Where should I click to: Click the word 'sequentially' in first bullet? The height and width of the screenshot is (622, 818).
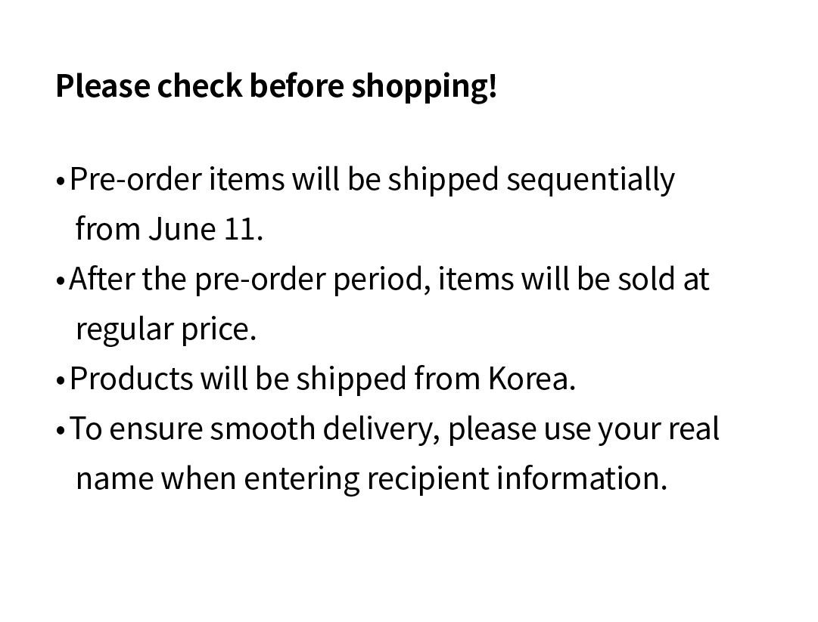590,180
